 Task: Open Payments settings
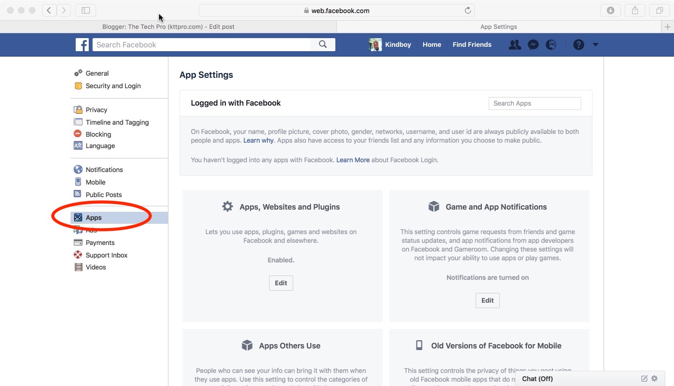(100, 242)
